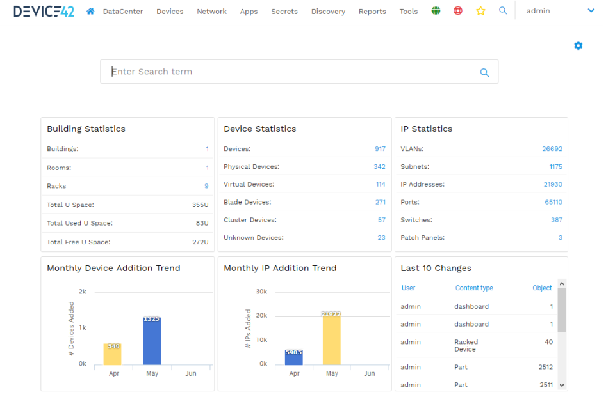
Task: Open the red lifebuoy help icon
Action: (x=458, y=11)
